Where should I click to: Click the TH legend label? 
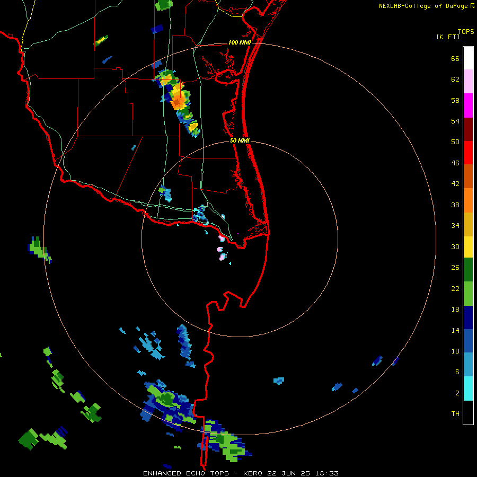click(x=455, y=413)
